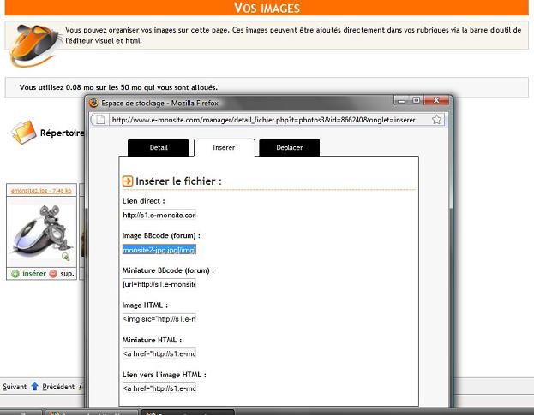Click the page icon beside the URL

99,120
